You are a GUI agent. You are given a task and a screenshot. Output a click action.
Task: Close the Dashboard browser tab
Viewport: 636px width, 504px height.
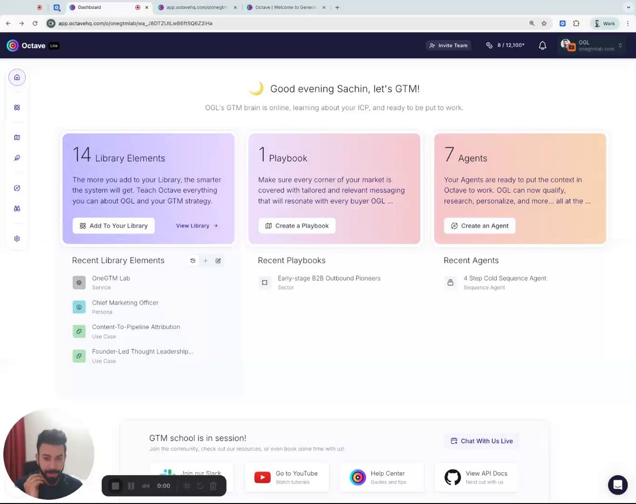pos(147,7)
